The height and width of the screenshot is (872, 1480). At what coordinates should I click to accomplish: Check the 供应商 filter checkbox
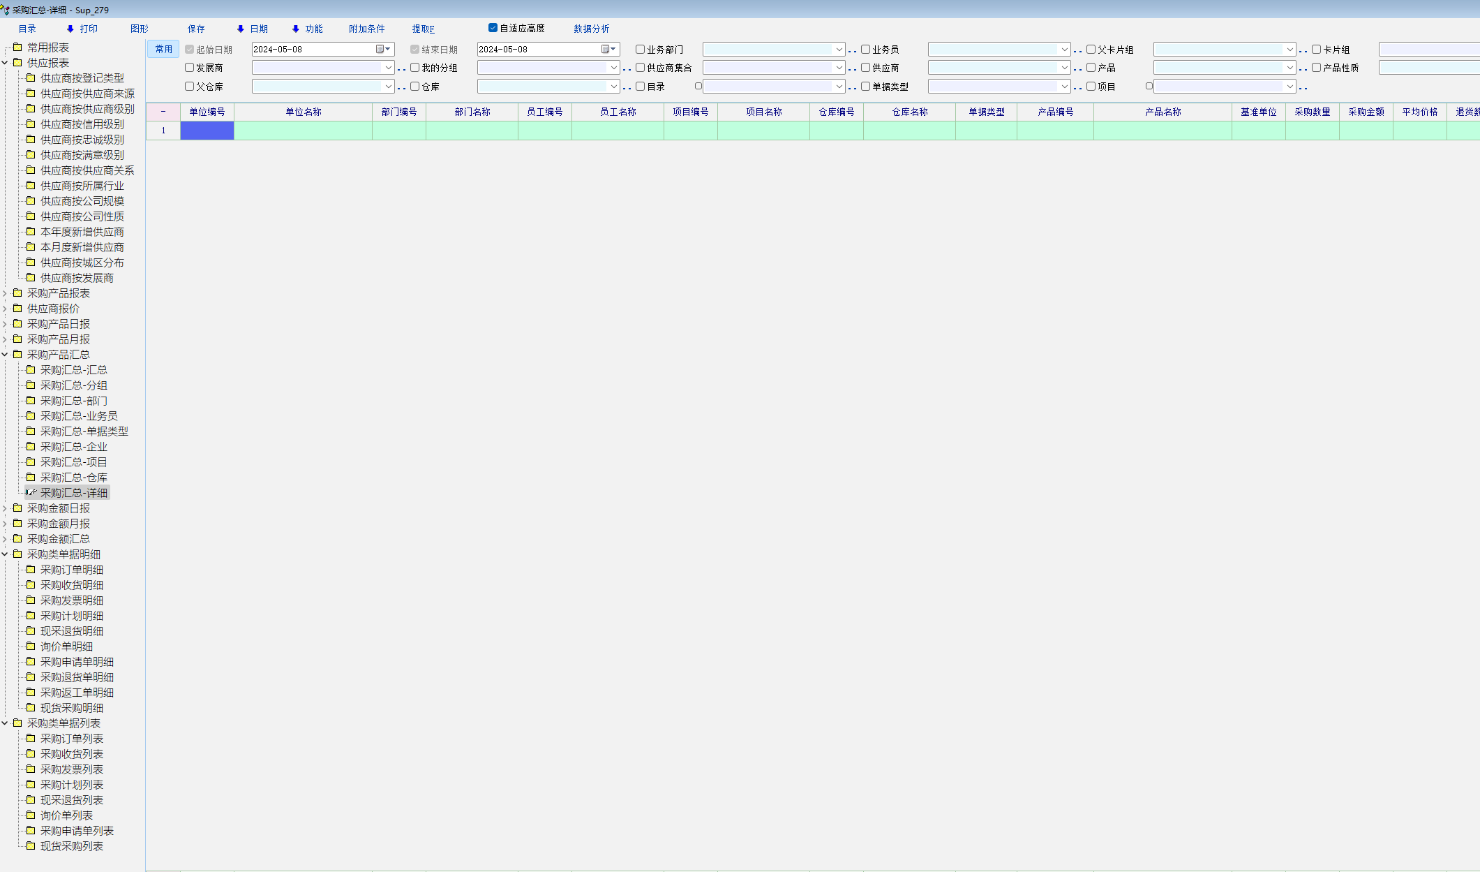click(865, 68)
